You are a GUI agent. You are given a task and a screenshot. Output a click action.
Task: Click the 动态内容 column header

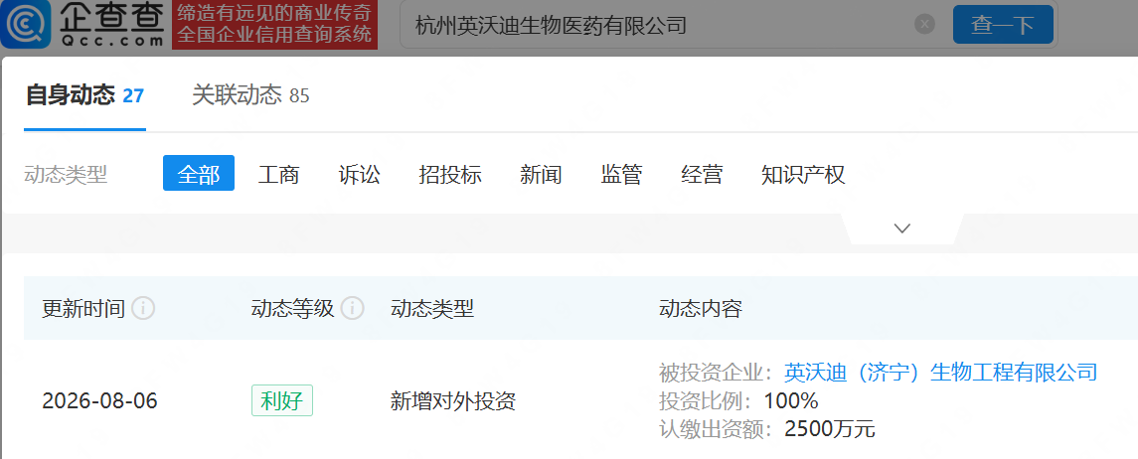(x=700, y=309)
